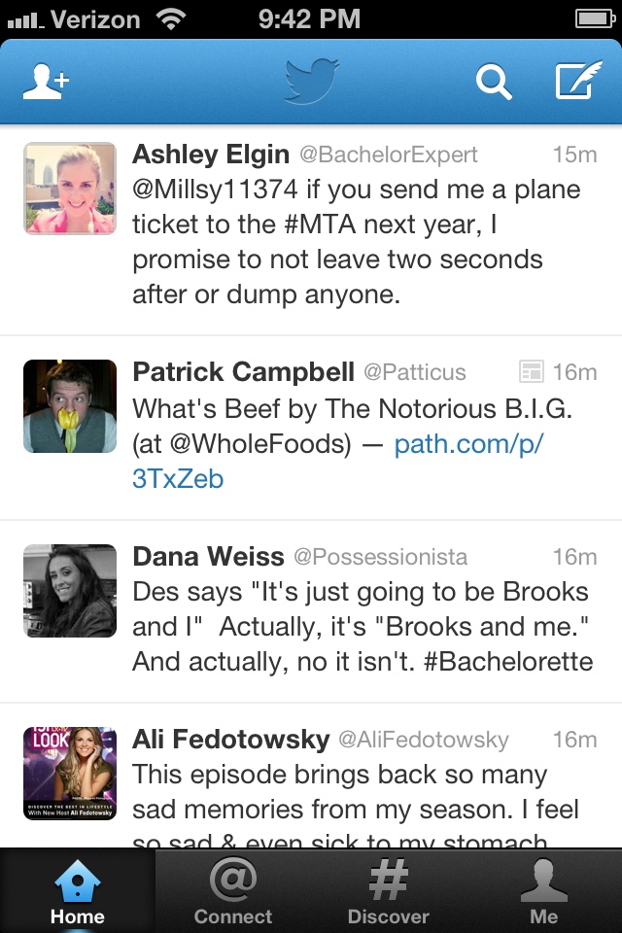Tap the add contacts icon

click(46, 82)
